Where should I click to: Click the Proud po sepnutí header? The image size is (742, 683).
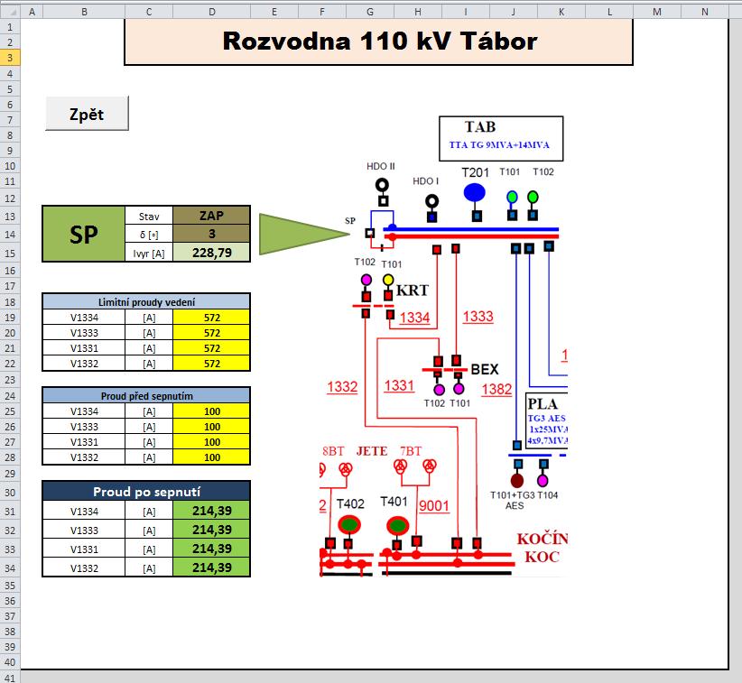tap(146, 492)
